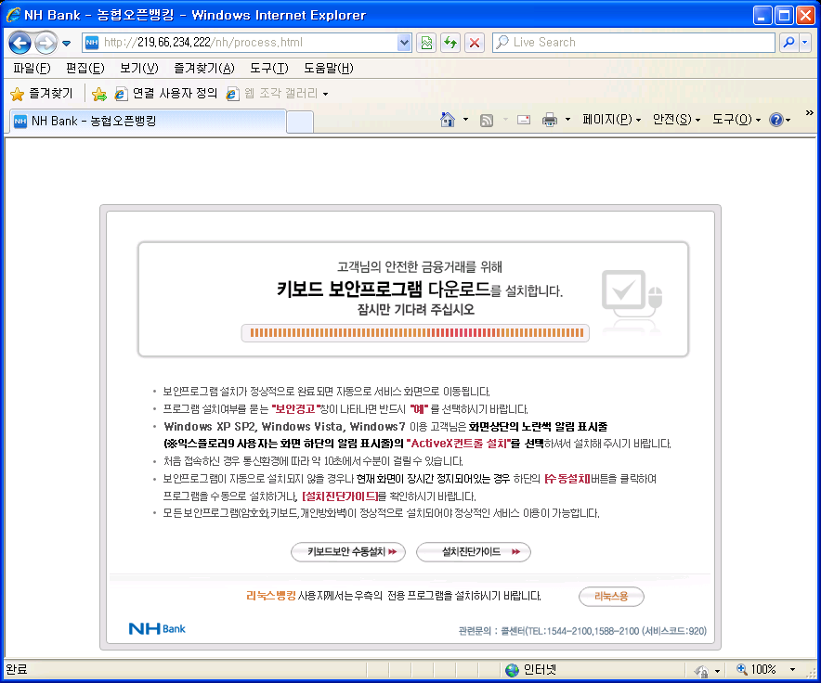Expand the zoom level dropdown arrow

click(793, 669)
